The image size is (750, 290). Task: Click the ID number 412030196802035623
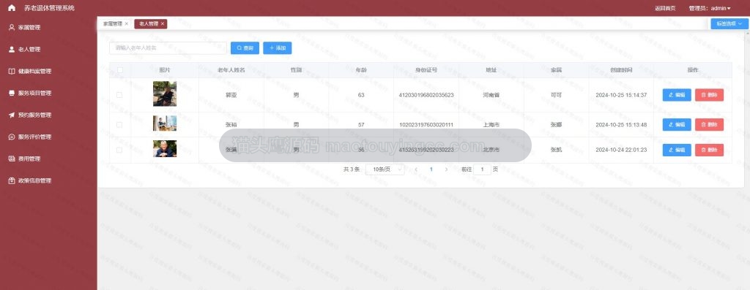(x=426, y=95)
